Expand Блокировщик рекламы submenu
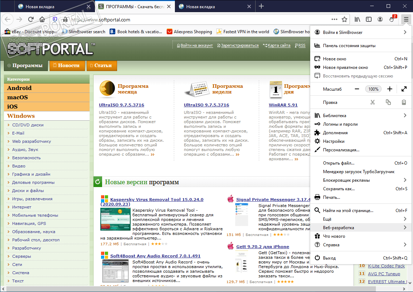This screenshot has width=413, height=292. coord(361,180)
